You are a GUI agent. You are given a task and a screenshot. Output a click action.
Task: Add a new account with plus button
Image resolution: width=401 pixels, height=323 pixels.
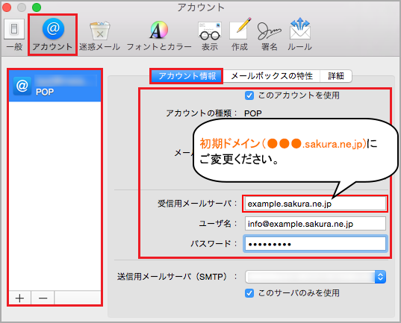[19, 298]
